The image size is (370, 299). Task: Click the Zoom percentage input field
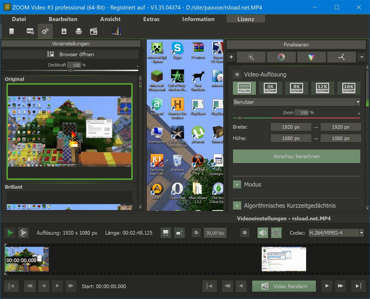[302, 113]
